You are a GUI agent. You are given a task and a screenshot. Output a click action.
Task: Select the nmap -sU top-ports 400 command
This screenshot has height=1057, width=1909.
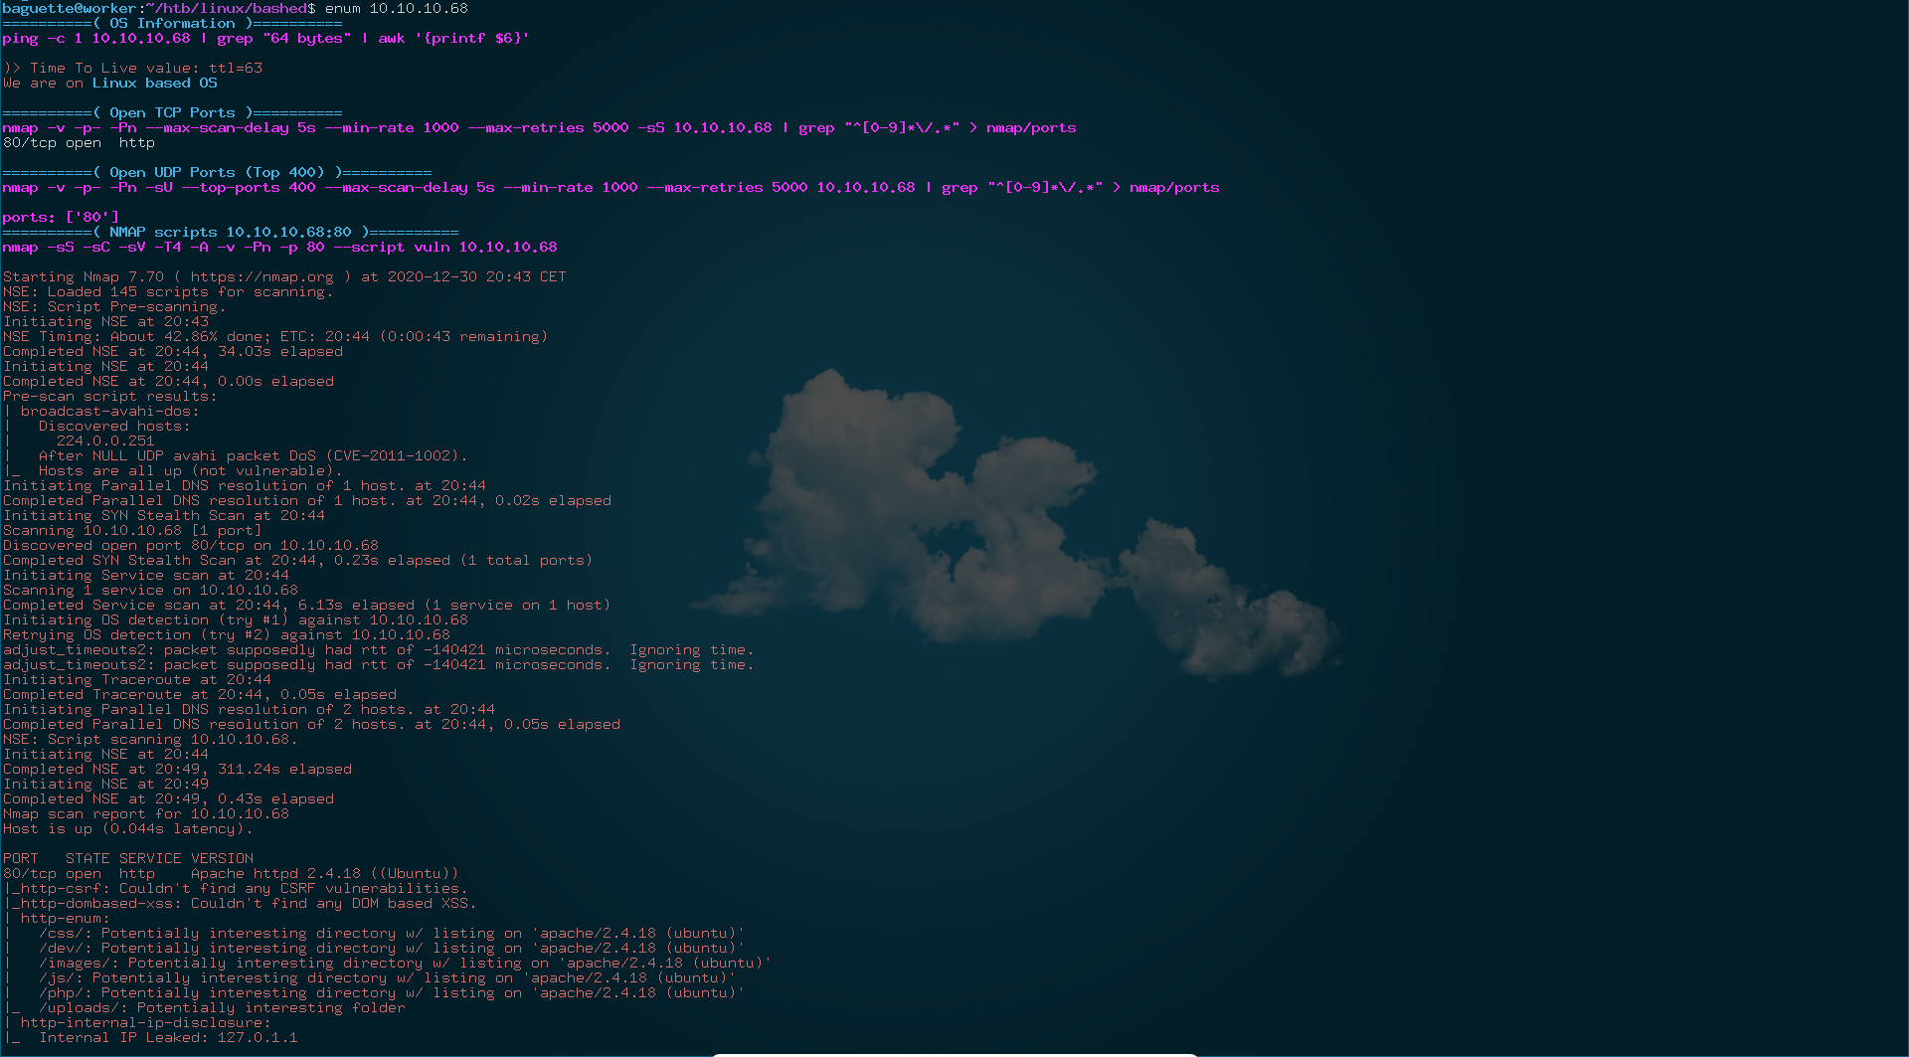pyautogui.click(x=610, y=187)
